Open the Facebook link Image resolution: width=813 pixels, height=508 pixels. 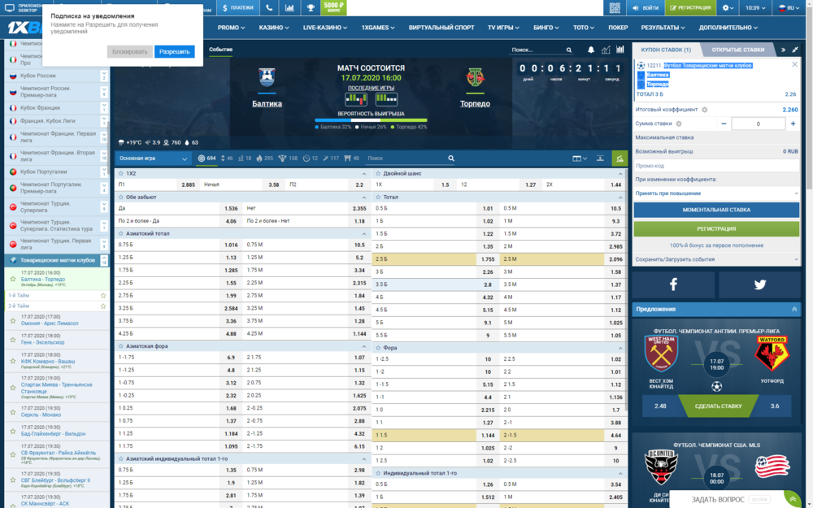[x=673, y=284]
